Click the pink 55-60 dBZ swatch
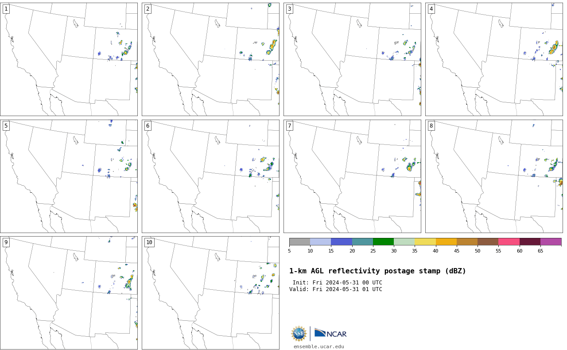The image size is (567, 350). click(x=509, y=242)
